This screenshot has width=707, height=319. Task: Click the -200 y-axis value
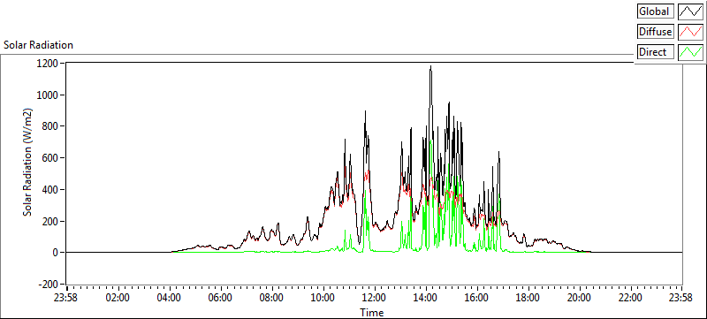49,285
